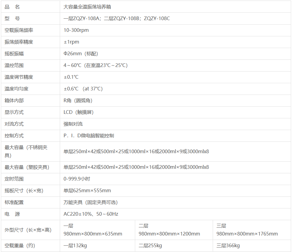Select the Φ26mm（标配）amplitude cell

[81, 53]
